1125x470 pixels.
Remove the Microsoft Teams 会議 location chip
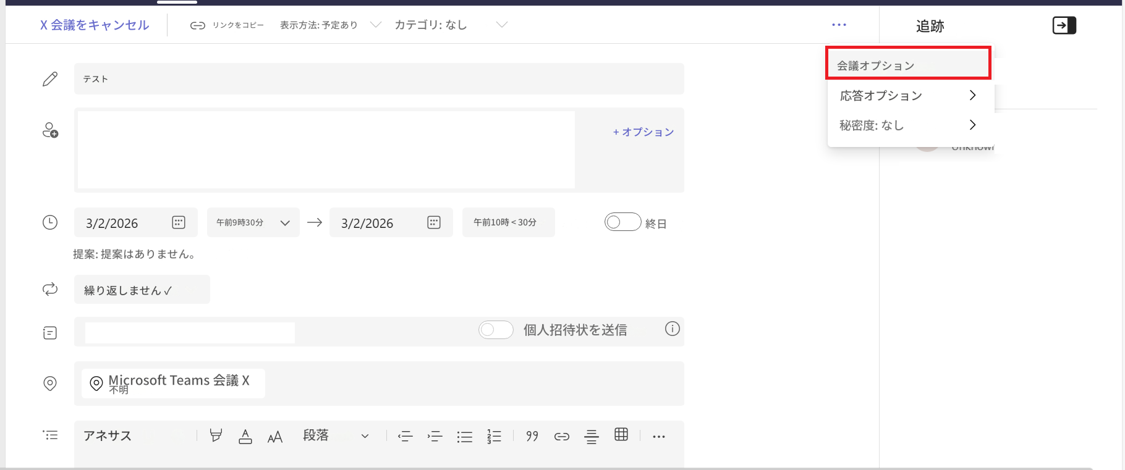246,380
